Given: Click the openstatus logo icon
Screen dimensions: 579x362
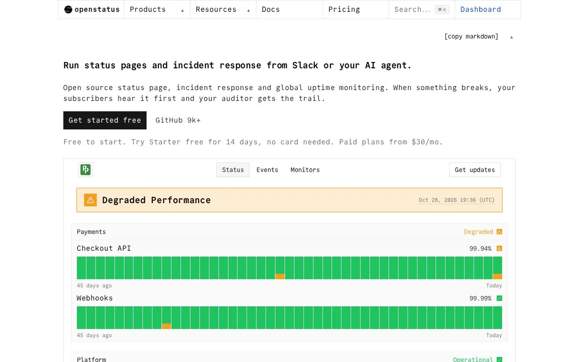Looking at the screenshot, I should point(68,10).
